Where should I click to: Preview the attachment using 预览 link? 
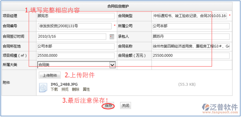(x=65, y=90)
